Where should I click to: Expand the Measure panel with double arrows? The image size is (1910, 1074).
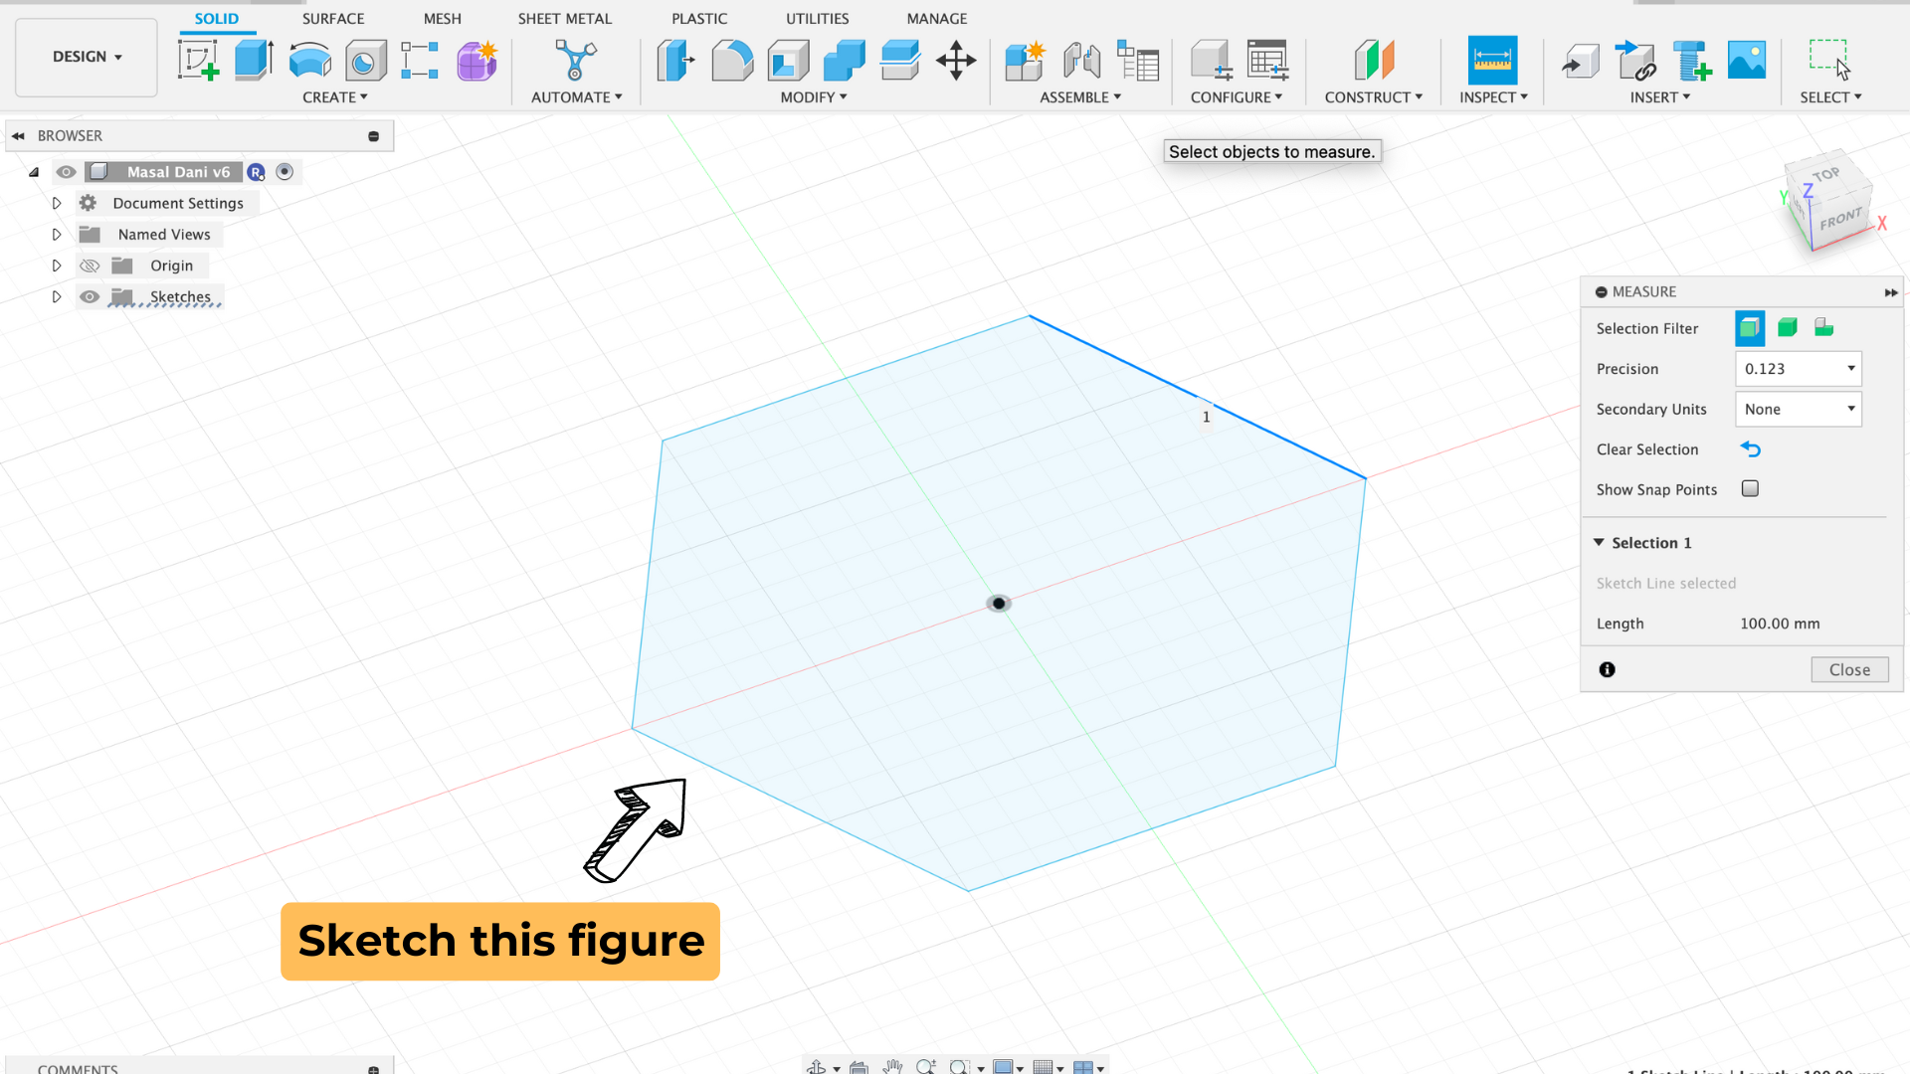[x=1891, y=292]
